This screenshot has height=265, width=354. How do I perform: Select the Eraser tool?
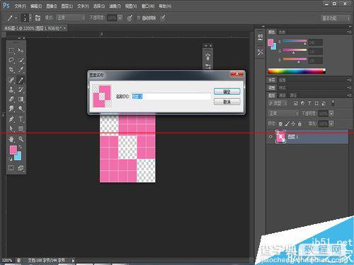click(11, 99)
